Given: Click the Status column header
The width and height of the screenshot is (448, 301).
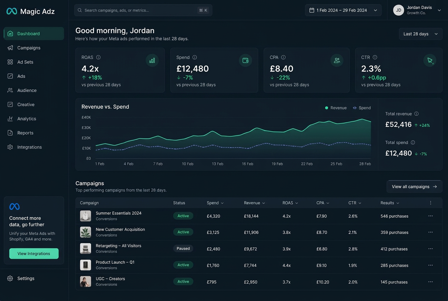Looking at the screenshot, I should click(179, 203).
